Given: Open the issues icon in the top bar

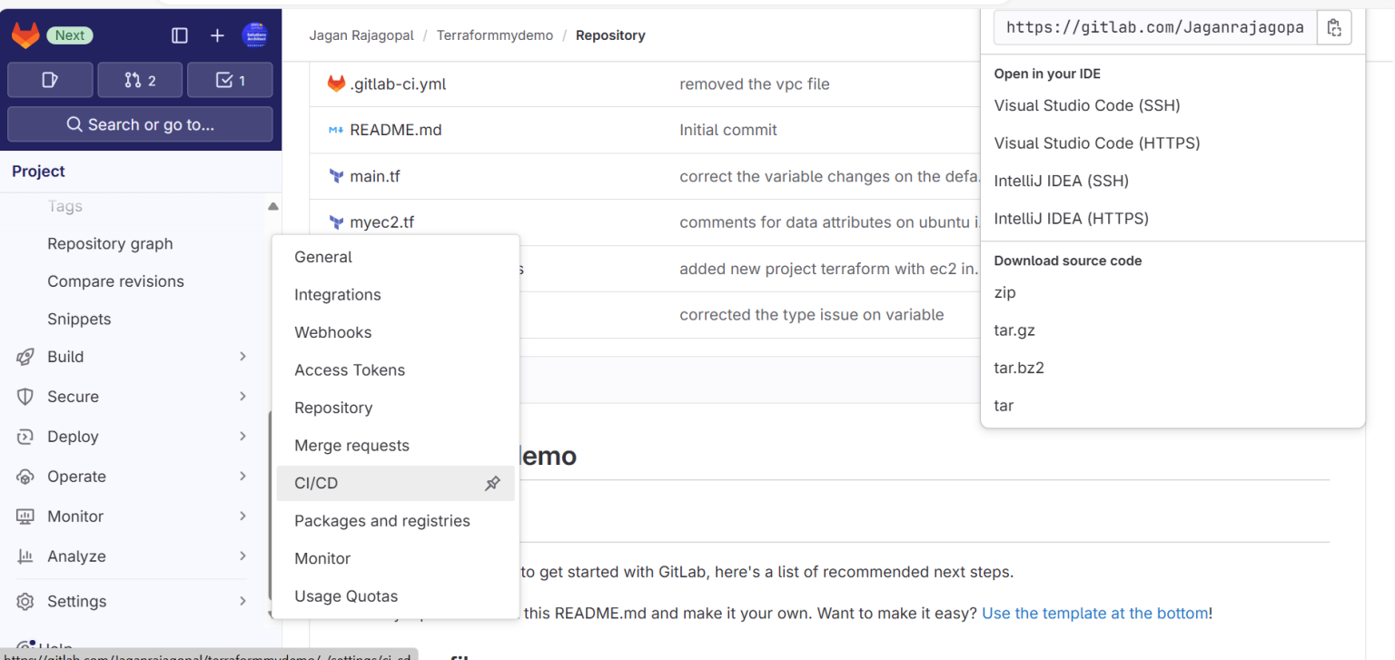Looking at the screenshot, I should [50, 79].
